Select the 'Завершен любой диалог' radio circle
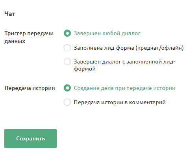The image size is (187, 153). click(x=67, y=33)
